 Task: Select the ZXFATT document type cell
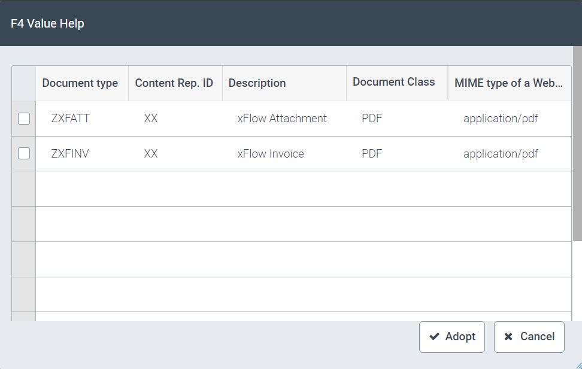[71, 119]
